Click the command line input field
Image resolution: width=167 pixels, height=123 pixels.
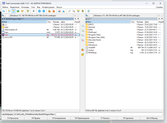tap(110, 114)
